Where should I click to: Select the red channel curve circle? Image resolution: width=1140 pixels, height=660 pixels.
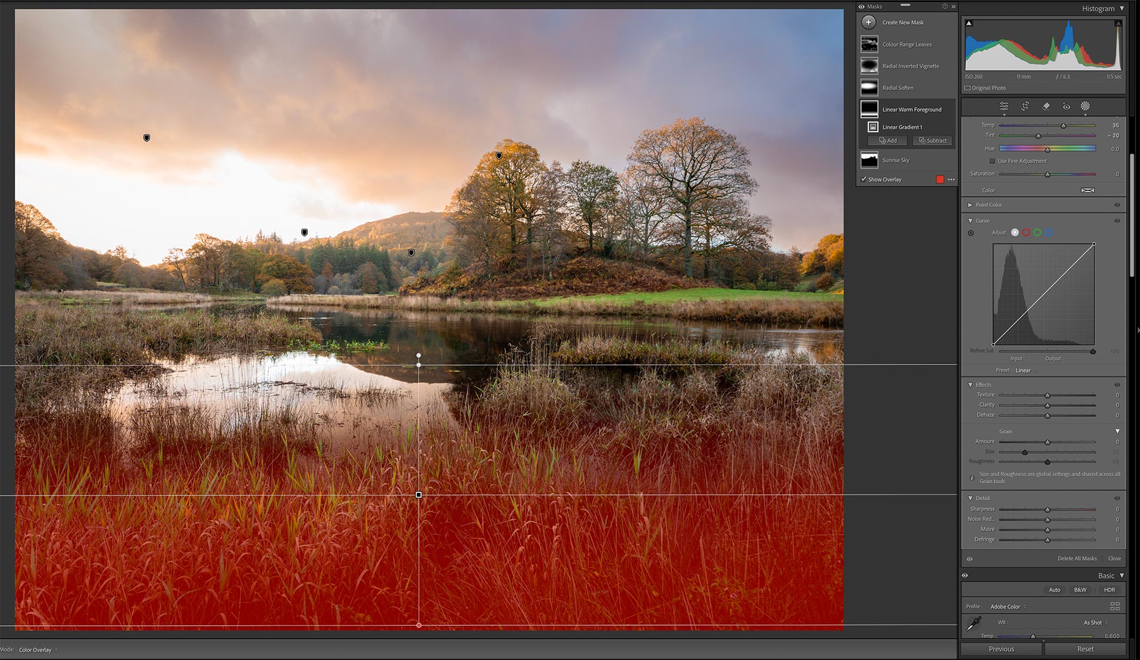(1026, 233)
